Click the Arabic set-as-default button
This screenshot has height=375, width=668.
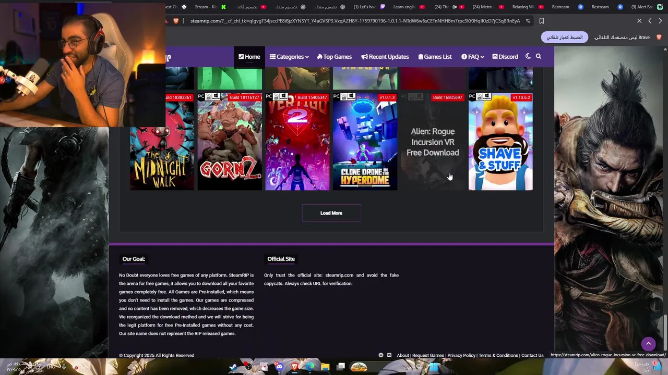tap(565, 37)
